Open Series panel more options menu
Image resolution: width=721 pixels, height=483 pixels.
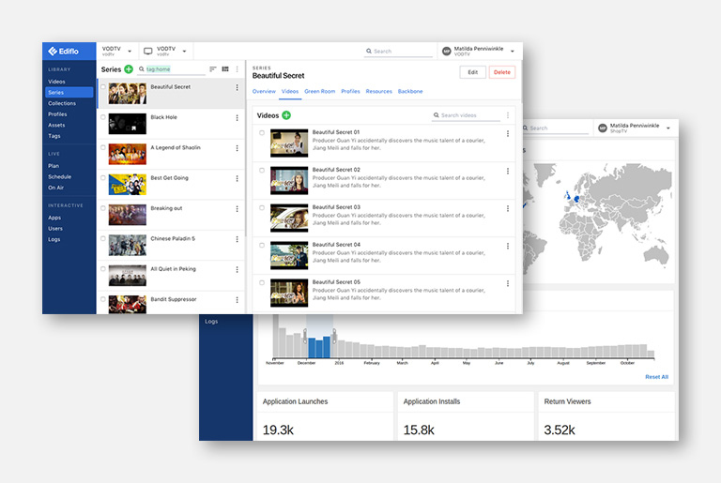tap(238, 69)
